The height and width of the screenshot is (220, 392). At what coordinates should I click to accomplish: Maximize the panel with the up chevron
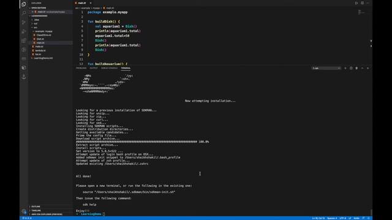362,68
